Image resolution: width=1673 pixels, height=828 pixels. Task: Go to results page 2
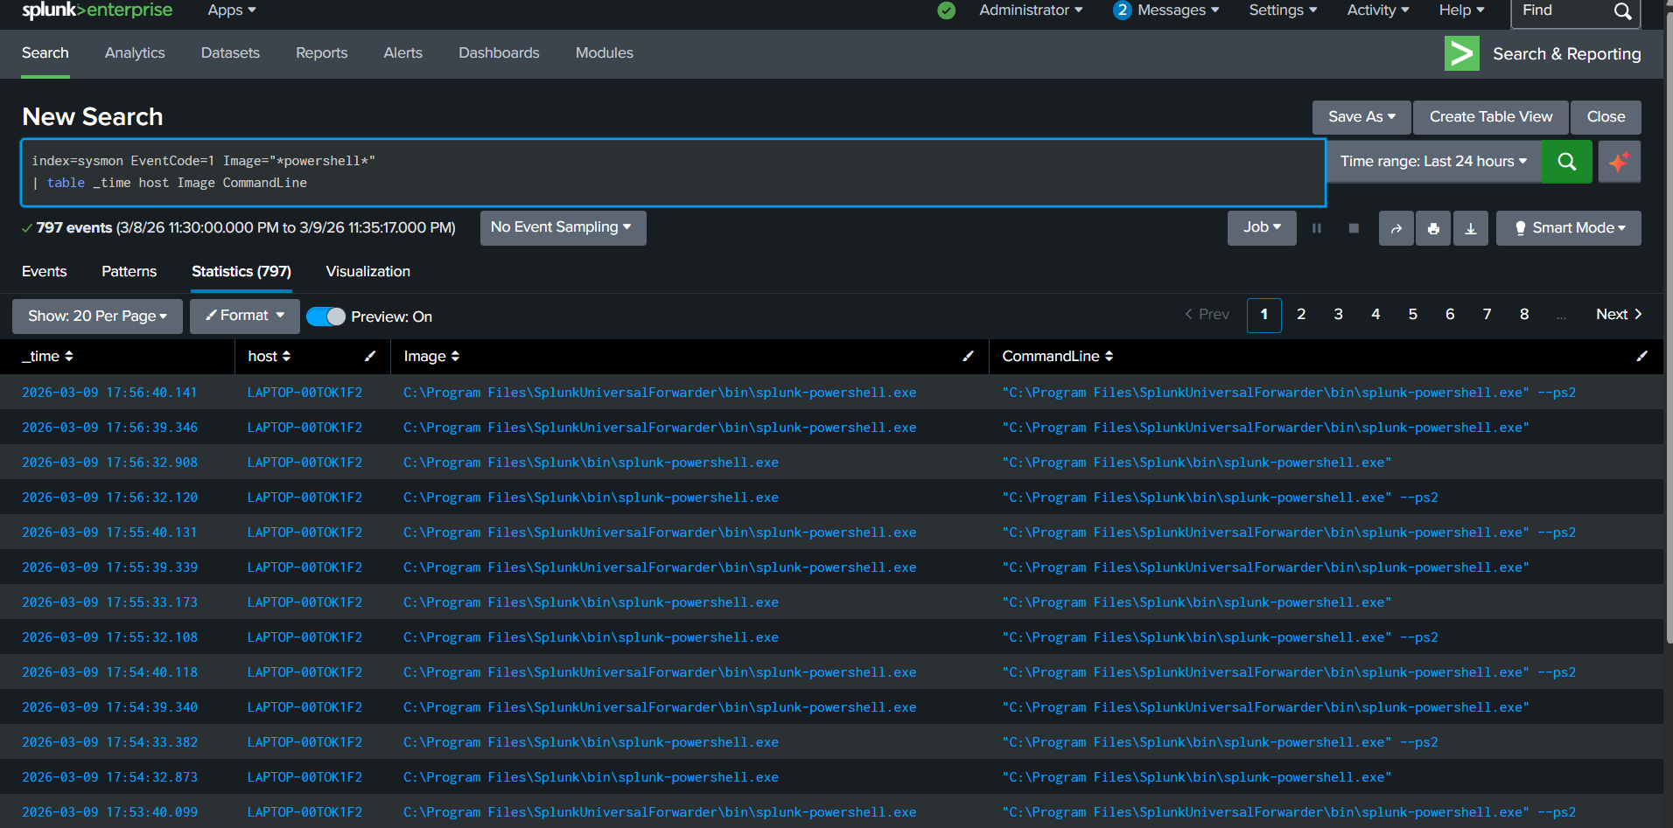tap(1301, 314)
